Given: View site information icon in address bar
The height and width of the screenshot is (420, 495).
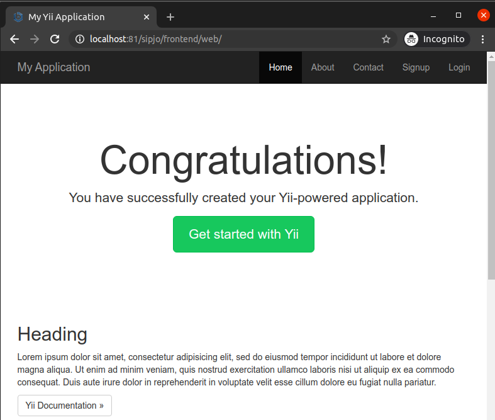Looking at the screenshot, I should tap(79, 39).
